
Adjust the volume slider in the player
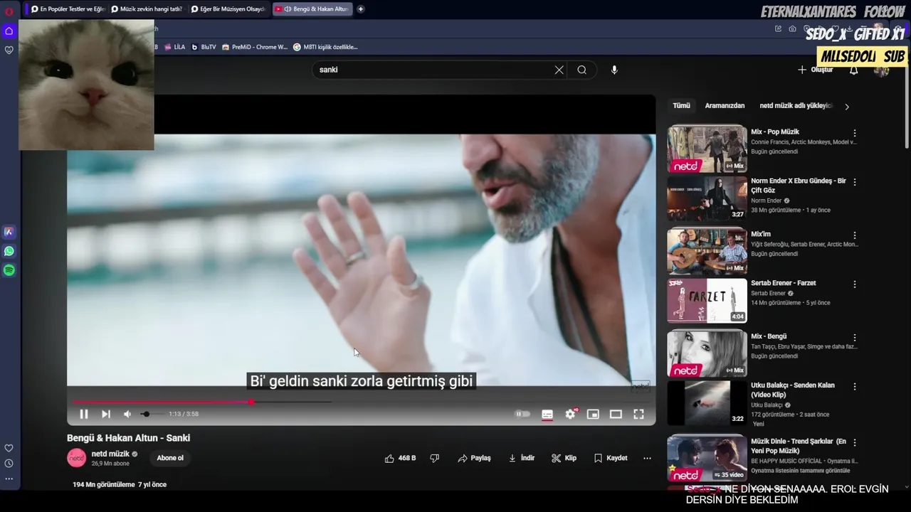click(151, 414)
